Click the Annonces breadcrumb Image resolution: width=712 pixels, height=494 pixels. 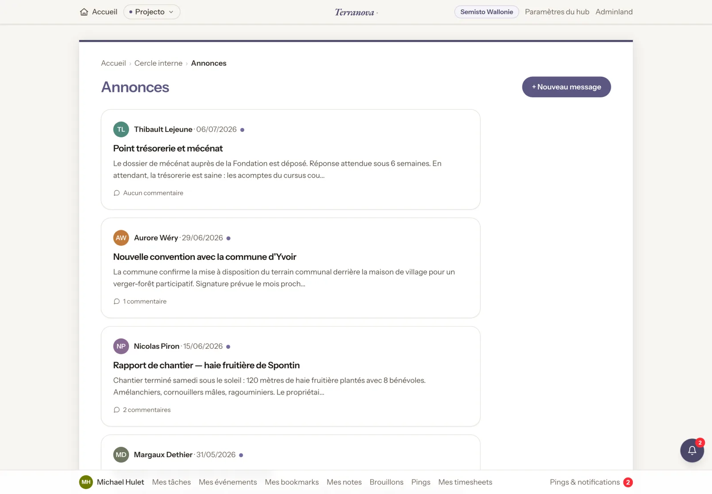click(x=209, y=63)
